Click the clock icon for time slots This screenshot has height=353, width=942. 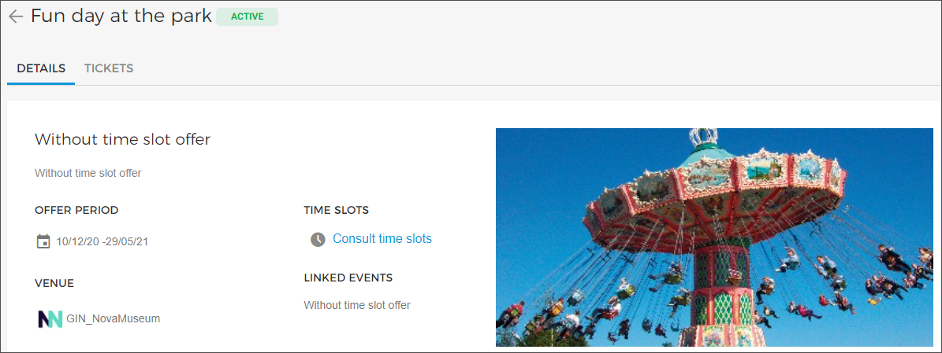click(x=318, y=239)
